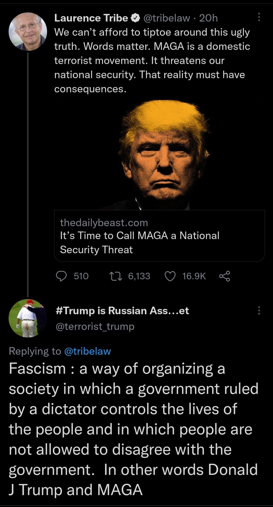Open more options for Laurence Tribe's tweet

(x=259, y=17)
